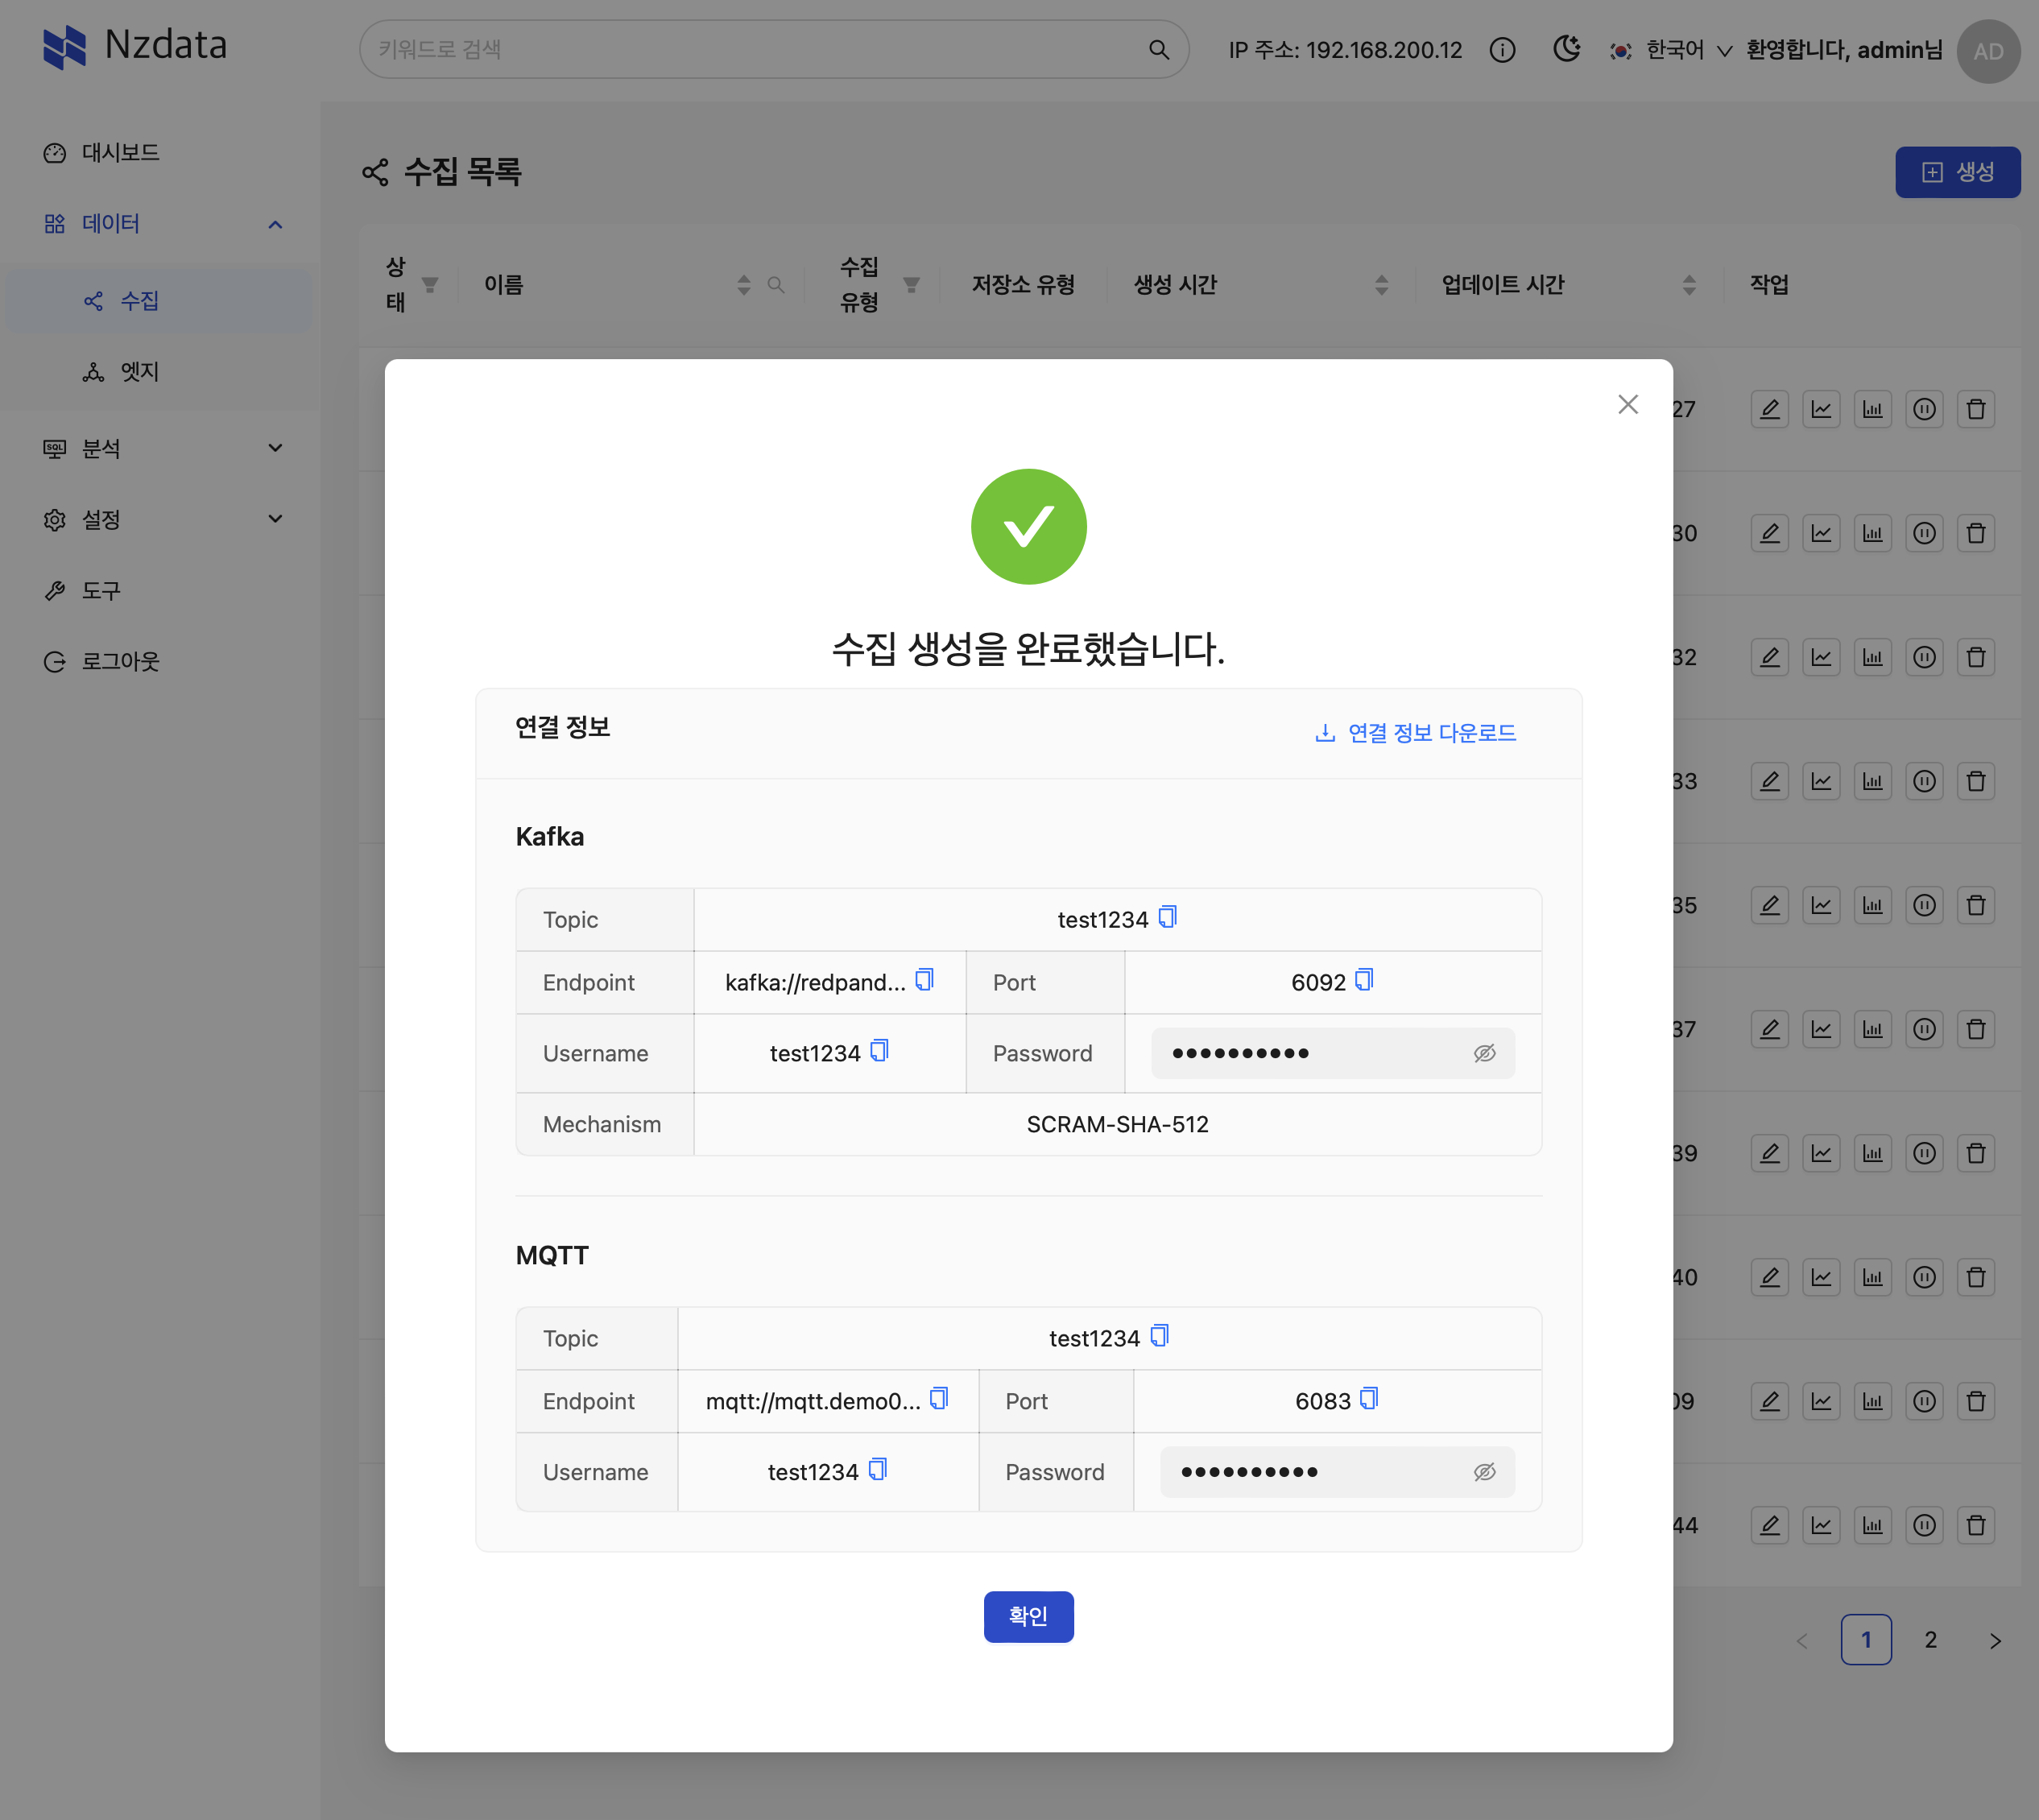The width and height of the screenshot is (2039, 1820).
Task: Go to 대시보드 in sidebar
Action: (160, 152)
